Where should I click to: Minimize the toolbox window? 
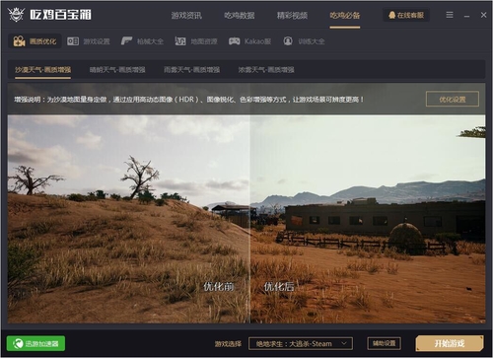coord(466,16)
